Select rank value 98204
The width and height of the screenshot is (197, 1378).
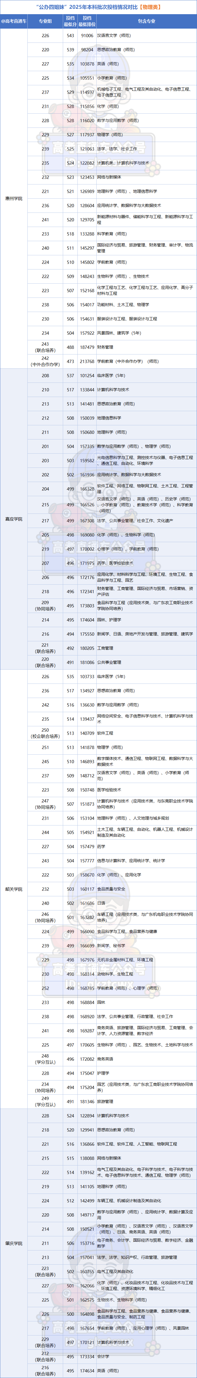(x=87, y=50)
